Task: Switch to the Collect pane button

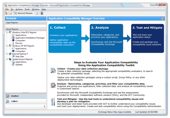Action: point(14,101)
